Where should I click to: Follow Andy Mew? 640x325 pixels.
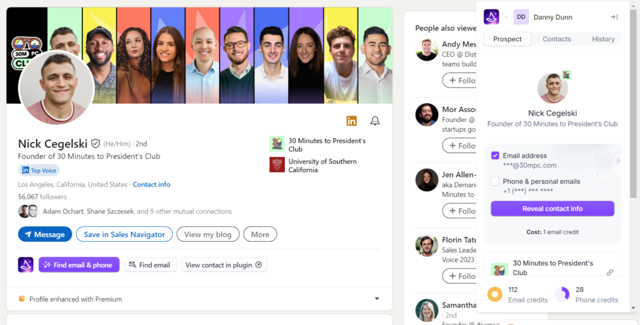pyautogui.click(x=460, y=81)
